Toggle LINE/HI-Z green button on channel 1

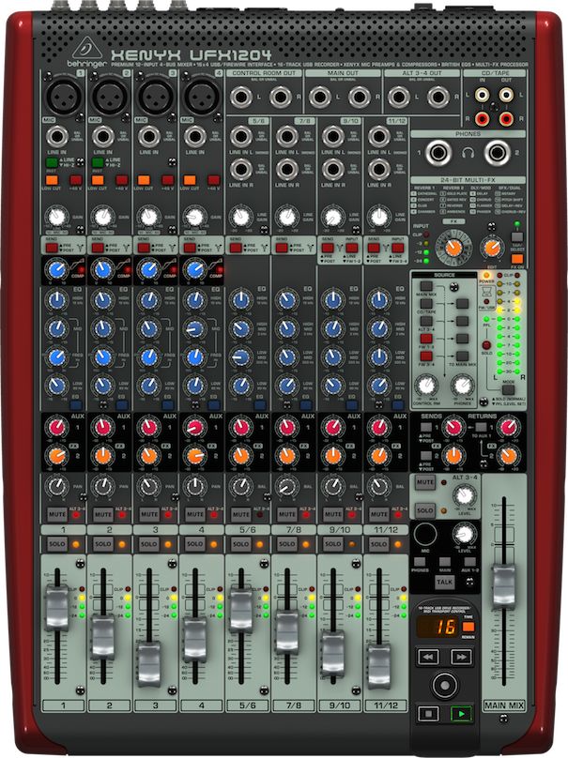point(52,162)
